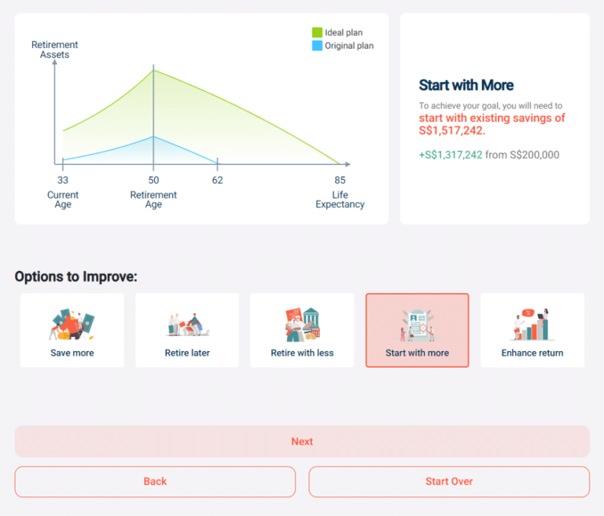
Task: Click the Life Expectancy 85 axis marker
Action: coord(340,181)
